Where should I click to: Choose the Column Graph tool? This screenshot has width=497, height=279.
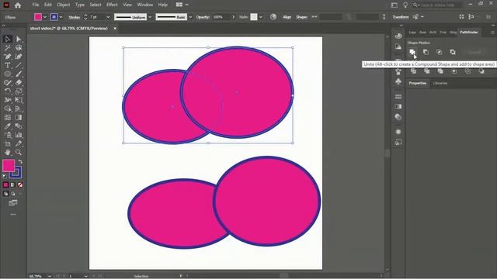19,135
